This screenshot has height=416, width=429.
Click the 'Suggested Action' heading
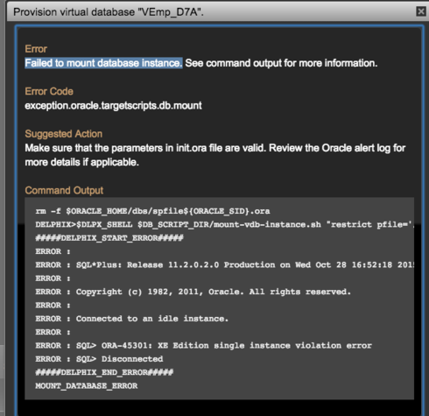[x=64, y=134]
